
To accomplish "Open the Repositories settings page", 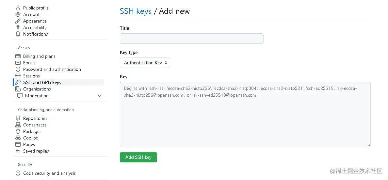I will 35,118.
